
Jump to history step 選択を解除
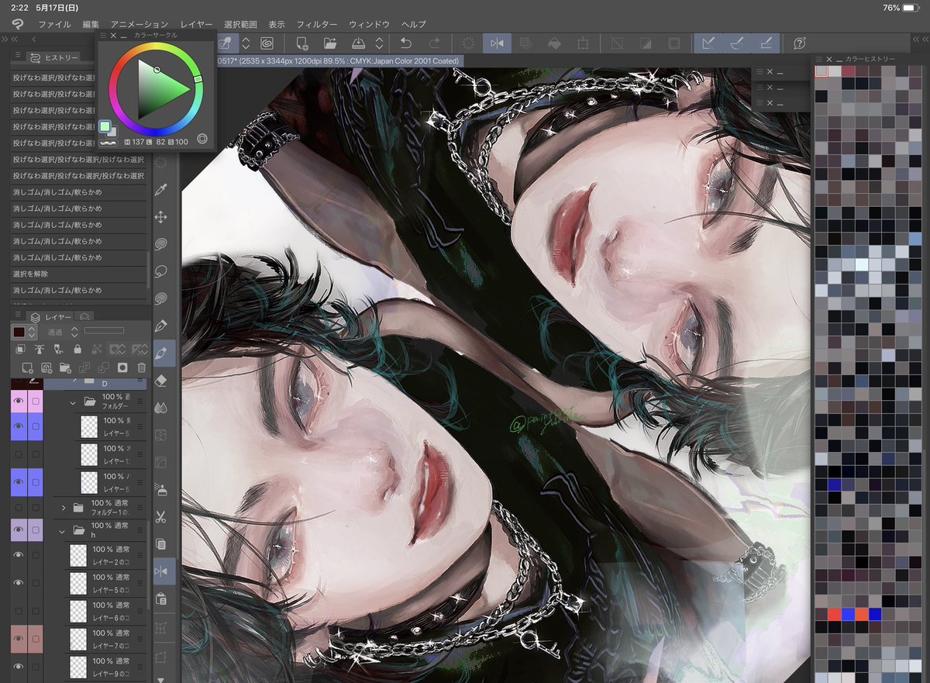78,274
